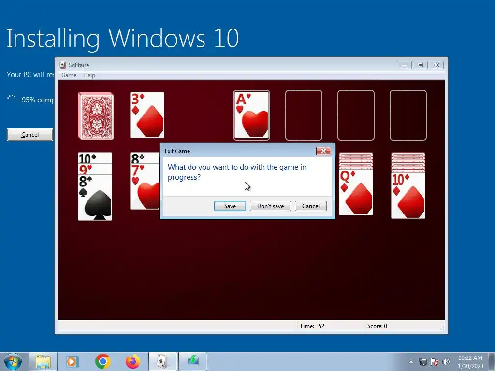Select the 8 of clubs card
The height and width of the screenshot is (371, 495).
click(x=145, y=158)
